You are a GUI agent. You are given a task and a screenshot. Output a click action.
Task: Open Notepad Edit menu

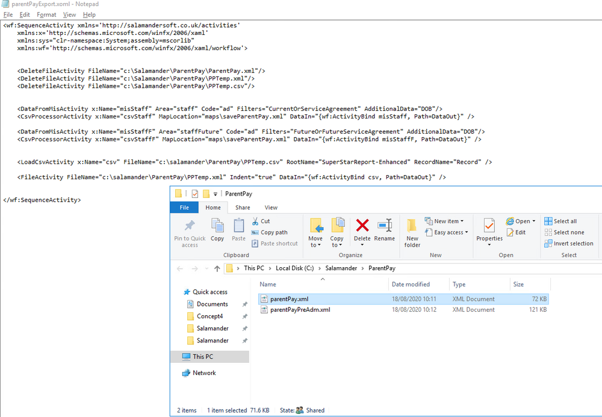tap(25, 14)
